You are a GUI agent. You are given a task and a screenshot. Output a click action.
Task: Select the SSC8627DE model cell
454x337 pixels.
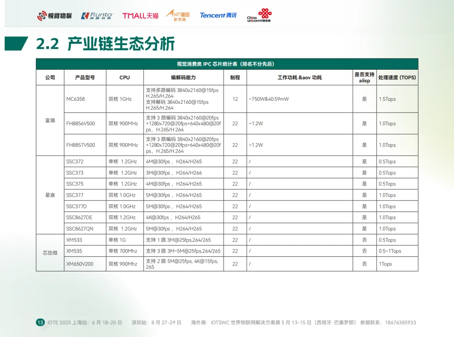(x=85, y=217)
